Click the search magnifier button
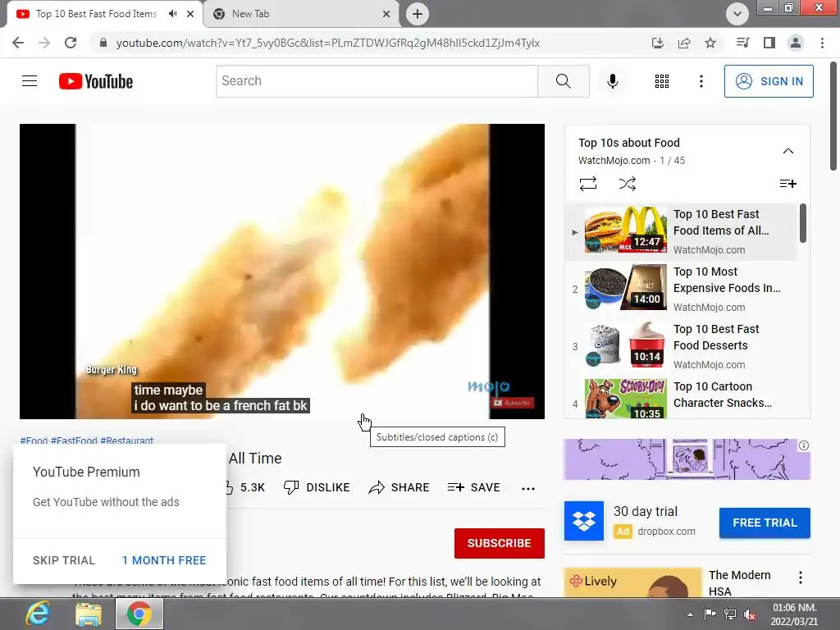This screenshot has width=840, height=630. 563,81
